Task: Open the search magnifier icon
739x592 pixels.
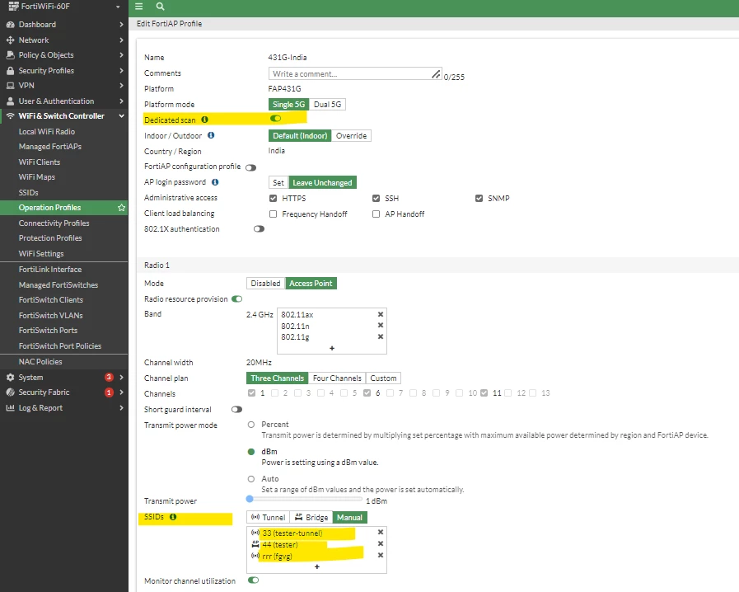Action: tap(161, 7)
